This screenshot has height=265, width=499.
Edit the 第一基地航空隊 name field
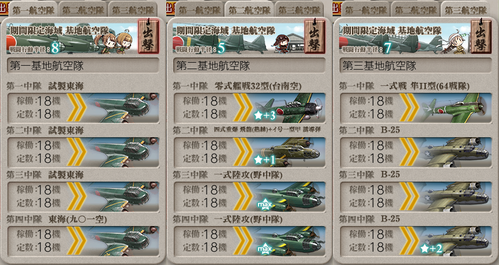tap(83, 66)
